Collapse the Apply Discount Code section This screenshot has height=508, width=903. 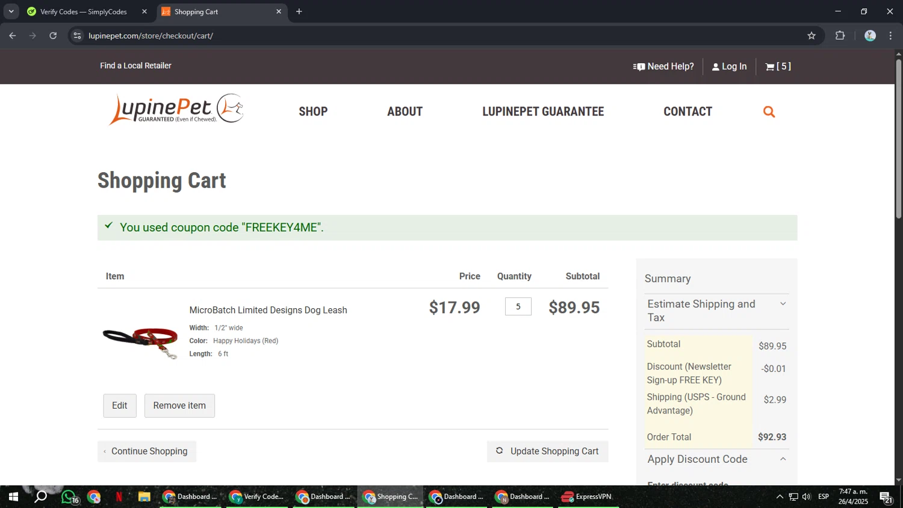716,459
